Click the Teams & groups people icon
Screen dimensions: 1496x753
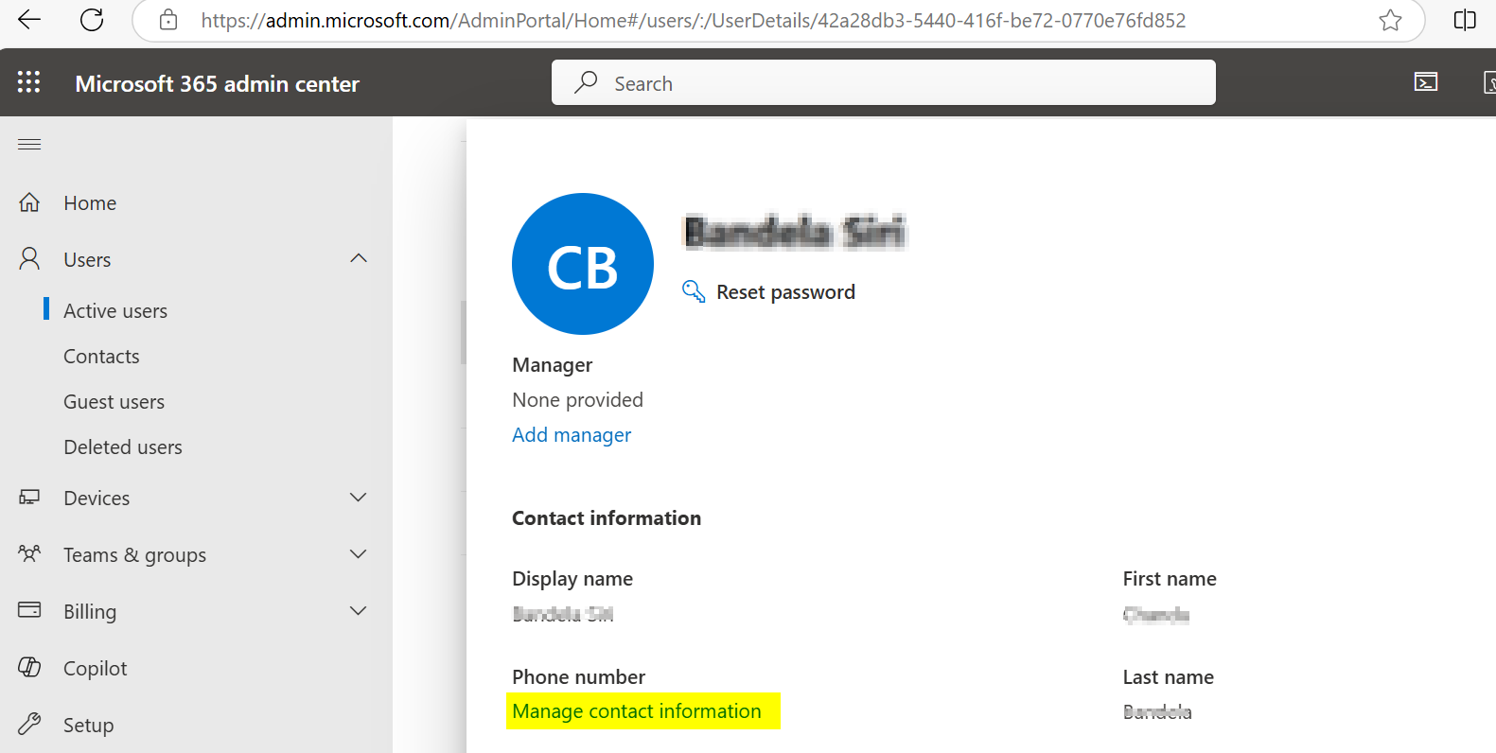[x=29, y=554]
